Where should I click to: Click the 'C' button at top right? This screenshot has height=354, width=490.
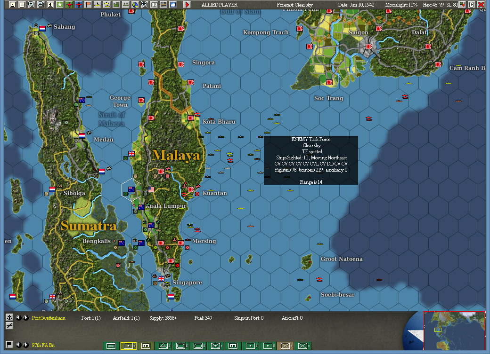(x=472, y=5)
